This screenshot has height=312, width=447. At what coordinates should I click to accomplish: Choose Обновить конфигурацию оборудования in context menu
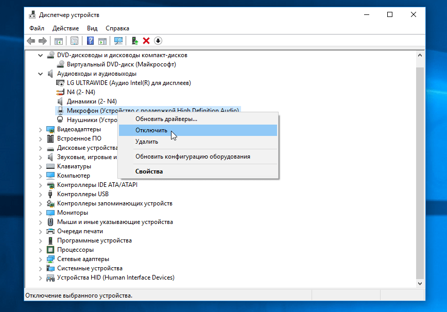(198, 157)
